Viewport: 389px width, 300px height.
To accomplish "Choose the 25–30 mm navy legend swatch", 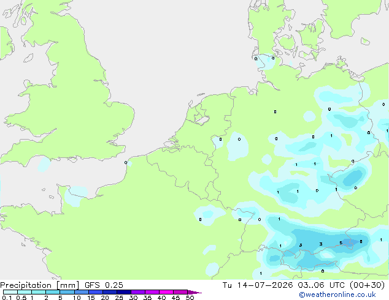I will (123, 292).
